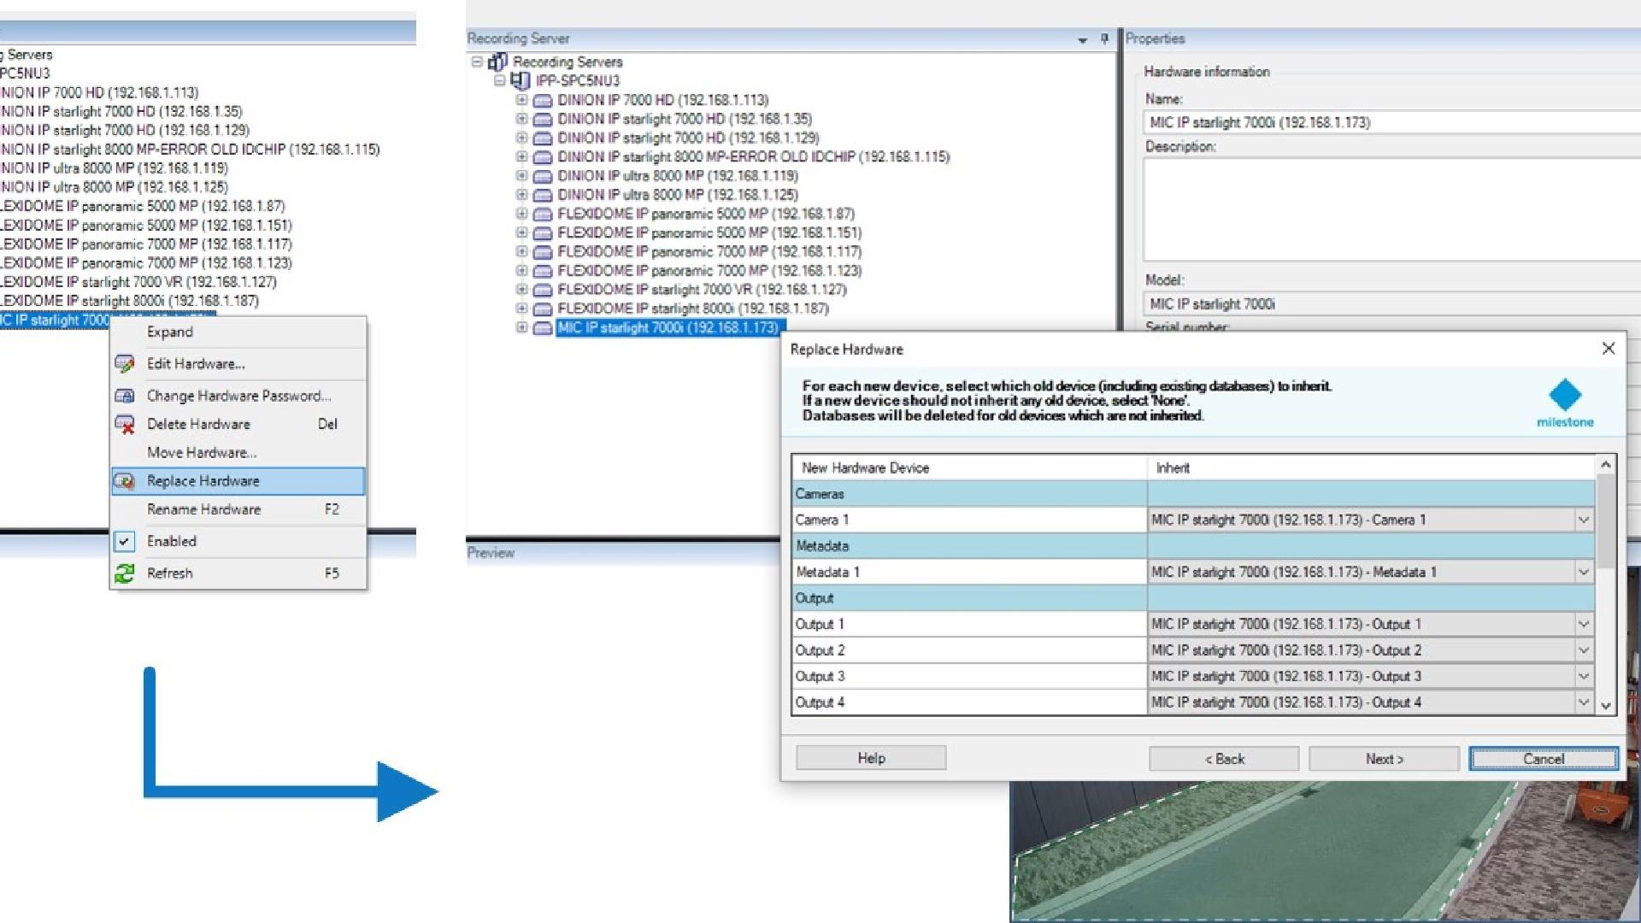Click camera icon of DINION starlight 8000 MP-ERROR row

click(x=543, y=157)
